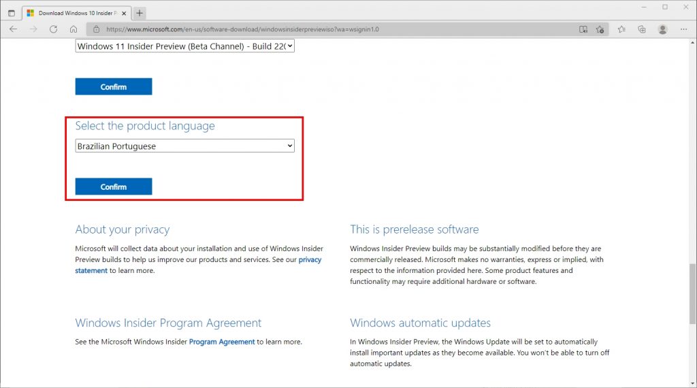
Task: Minimize the browser window
Action: [644, 7]
